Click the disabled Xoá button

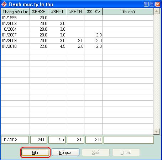click(96, 152)
